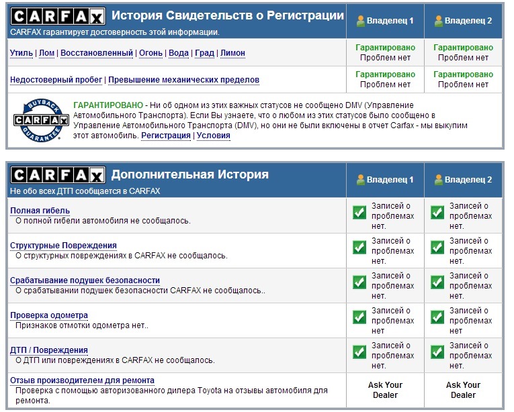Click Владелец 2 'Гарантировано Проблем нет' in the Утиль row
This screenshot has height=412, width=514.
coord(463,53)
